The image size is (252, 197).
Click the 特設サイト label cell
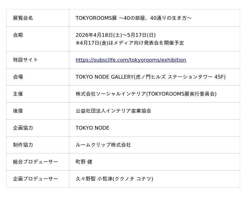point(26,60)
